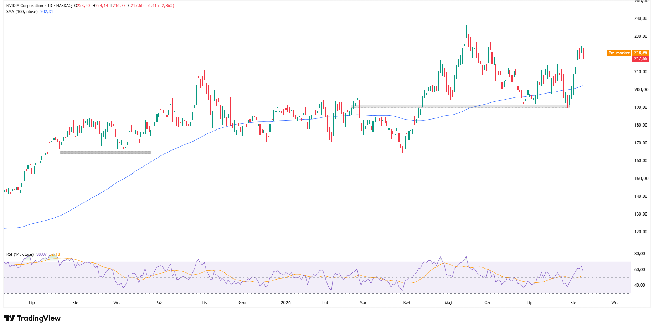The height and width of the screenshot is (329, 654).
Task: Click the 120,00 price axis label
Action: click(640, 232)
